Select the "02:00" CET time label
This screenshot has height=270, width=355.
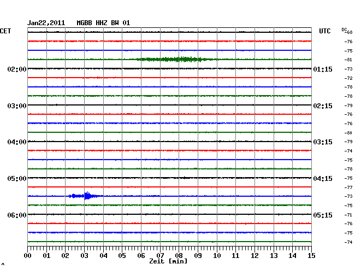[17, 69]
